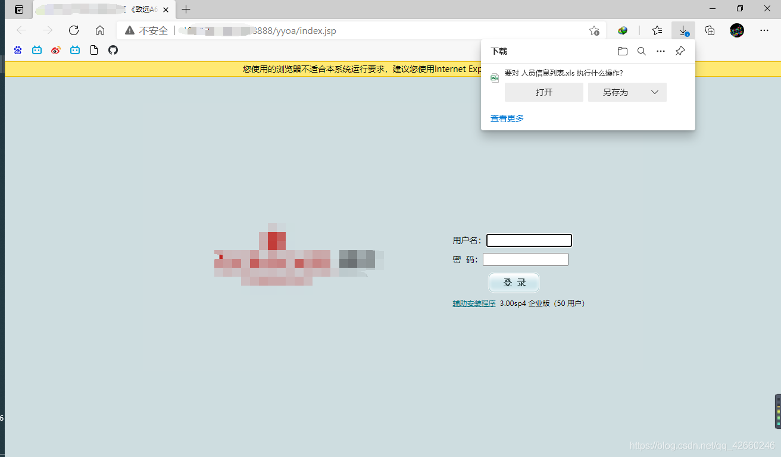Close the 致远A6 browser tab
The height and width of the screenshot is (457, 781).
point(166,10)
